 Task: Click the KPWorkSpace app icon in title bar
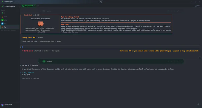coord(2,2)
